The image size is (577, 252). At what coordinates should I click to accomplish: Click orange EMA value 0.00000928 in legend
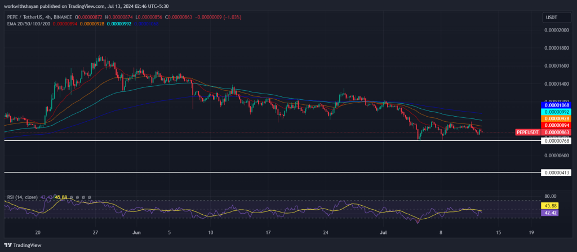coord(92,24)
